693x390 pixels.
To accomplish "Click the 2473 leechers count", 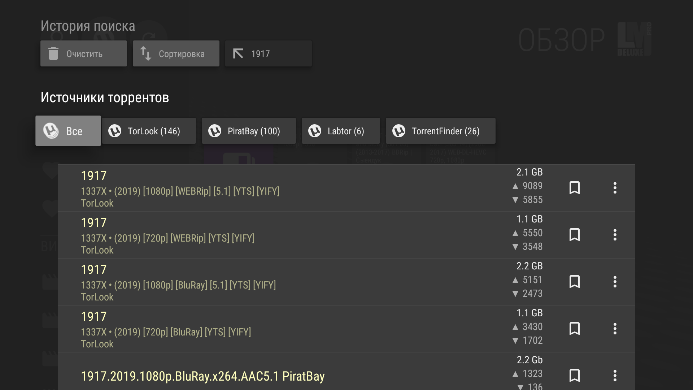I will tap(532, 294).
